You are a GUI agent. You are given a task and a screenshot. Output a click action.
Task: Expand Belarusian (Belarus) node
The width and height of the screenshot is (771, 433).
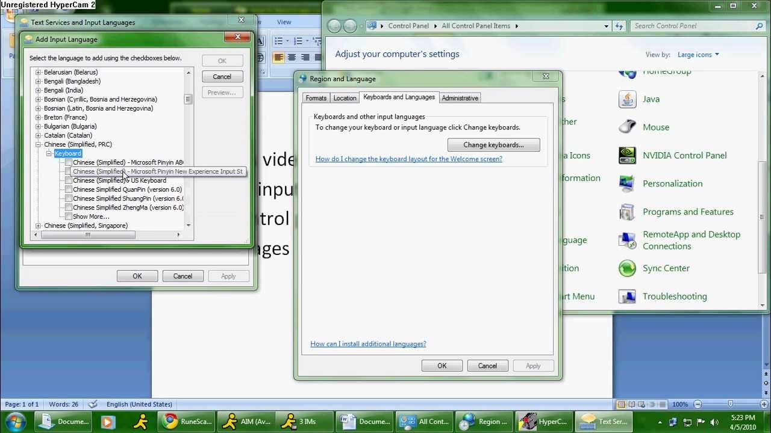coord(39,72)
